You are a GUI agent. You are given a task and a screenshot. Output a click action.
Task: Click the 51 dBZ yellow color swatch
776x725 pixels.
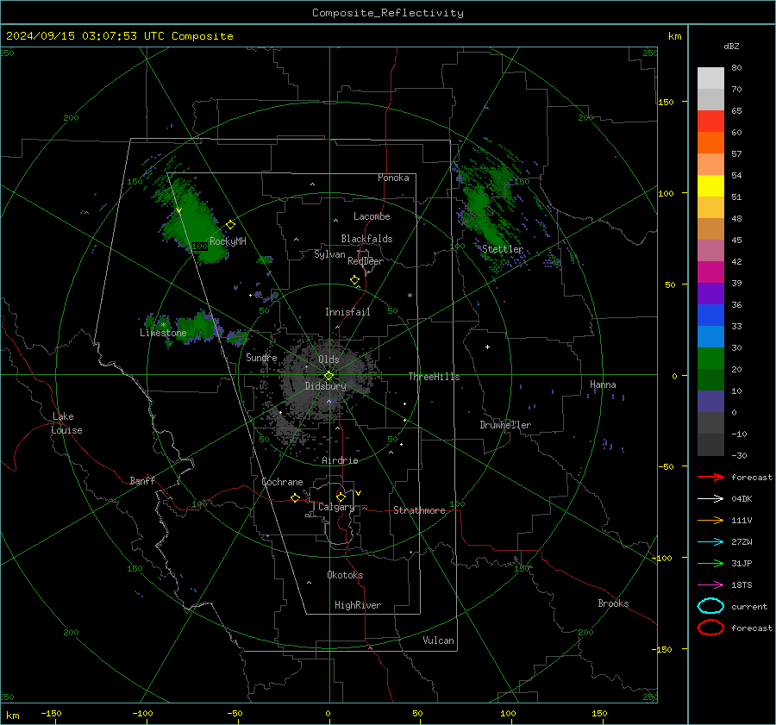pos(710,186)
